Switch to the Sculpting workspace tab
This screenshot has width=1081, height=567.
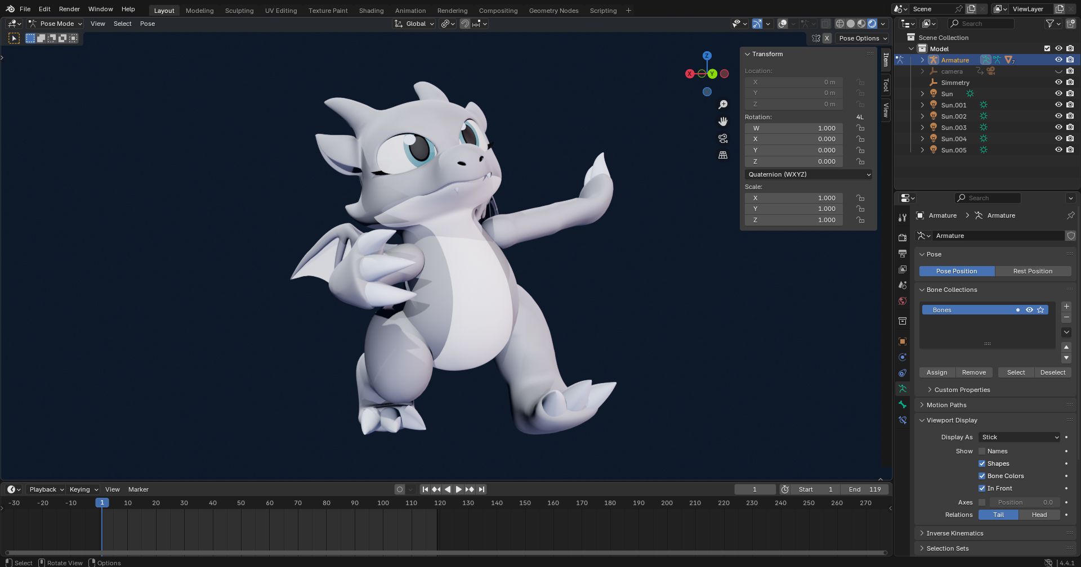239,10
